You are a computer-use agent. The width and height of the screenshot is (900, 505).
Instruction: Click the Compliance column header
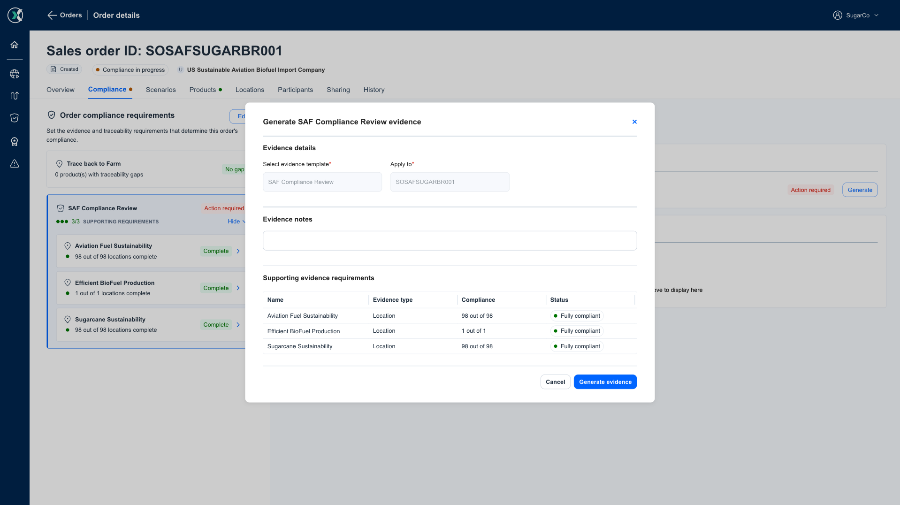478,300
